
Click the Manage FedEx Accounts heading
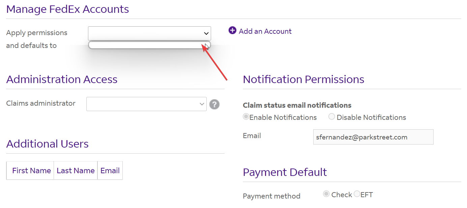(67, 9)
